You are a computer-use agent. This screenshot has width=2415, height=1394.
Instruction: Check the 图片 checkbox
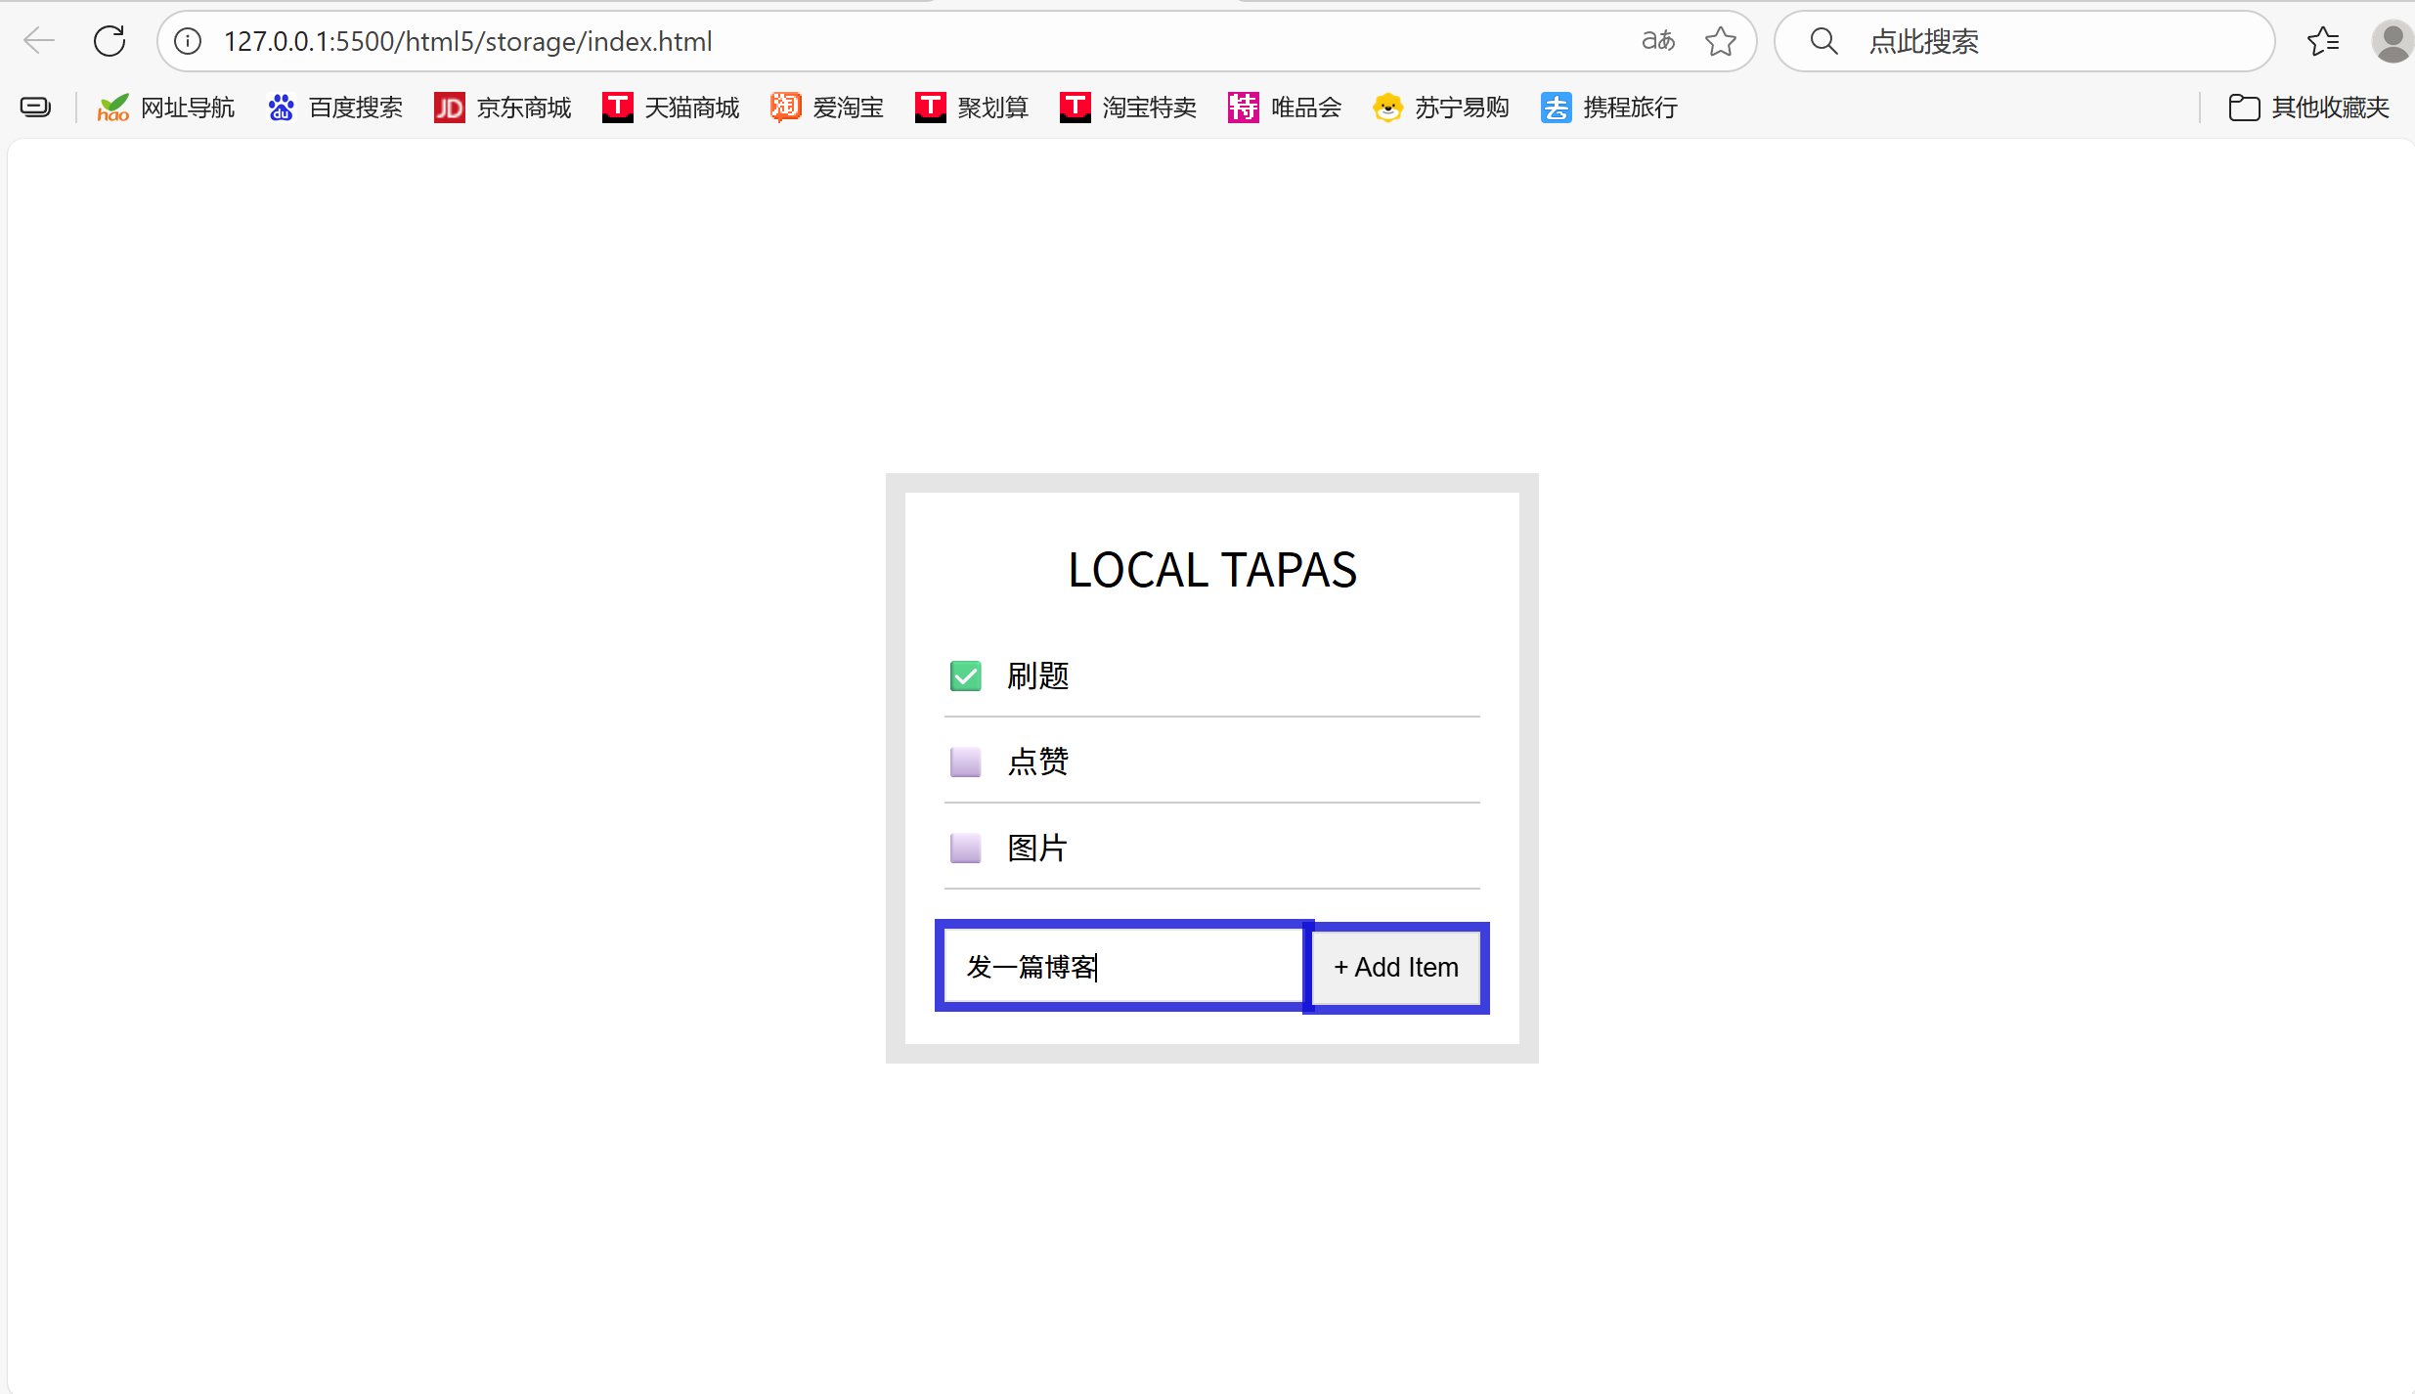pyautogui.click(x=966, y=848)
